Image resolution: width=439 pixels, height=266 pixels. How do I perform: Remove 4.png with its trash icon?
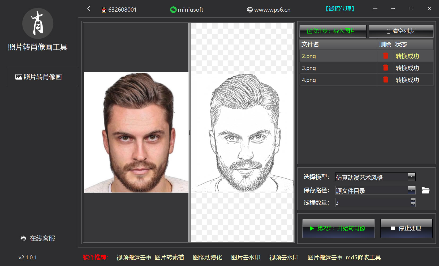[x=385, y=80]
